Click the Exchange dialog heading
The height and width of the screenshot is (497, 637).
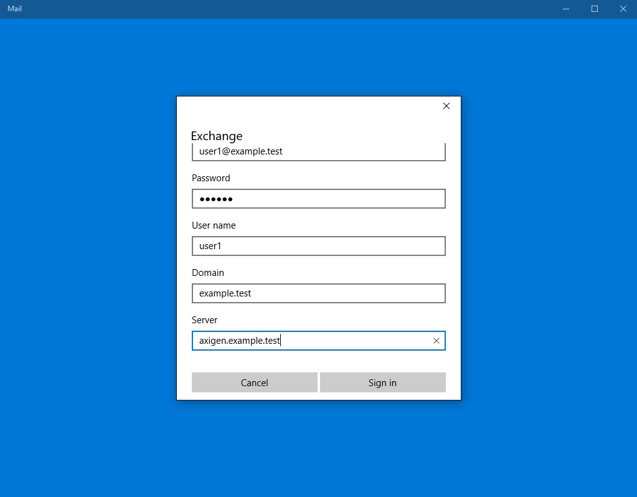[217, 136]
